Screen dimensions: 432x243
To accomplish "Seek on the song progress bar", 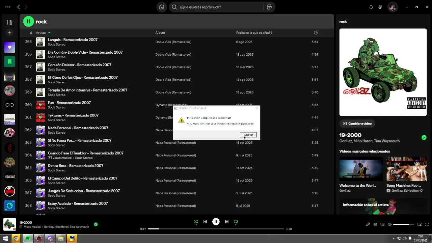I will 216,229.
